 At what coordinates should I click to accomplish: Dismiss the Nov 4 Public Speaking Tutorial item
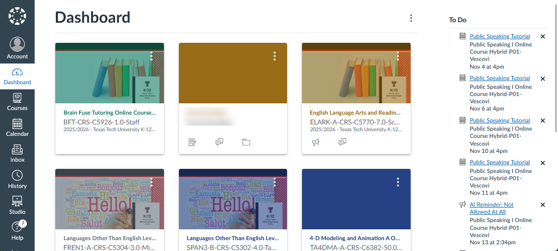pyautogui.click(x=542, y=36)
